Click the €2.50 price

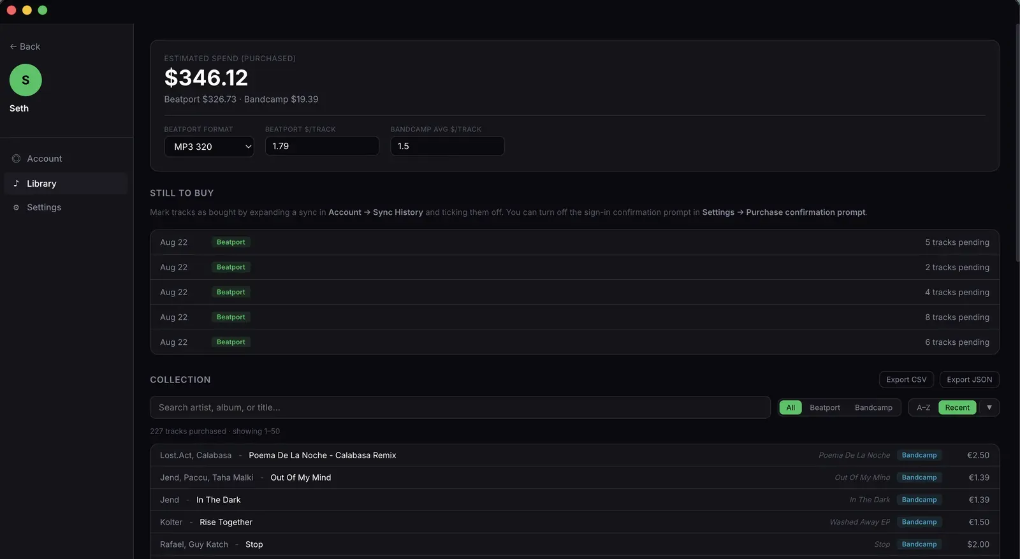[978, 455]
